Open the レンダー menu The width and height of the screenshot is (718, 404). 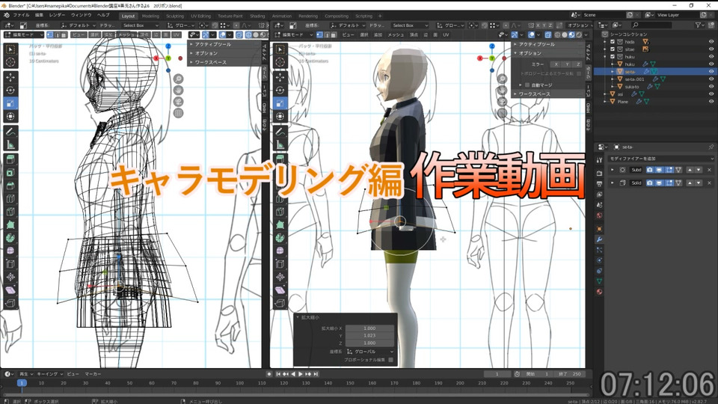click(58, 15)
